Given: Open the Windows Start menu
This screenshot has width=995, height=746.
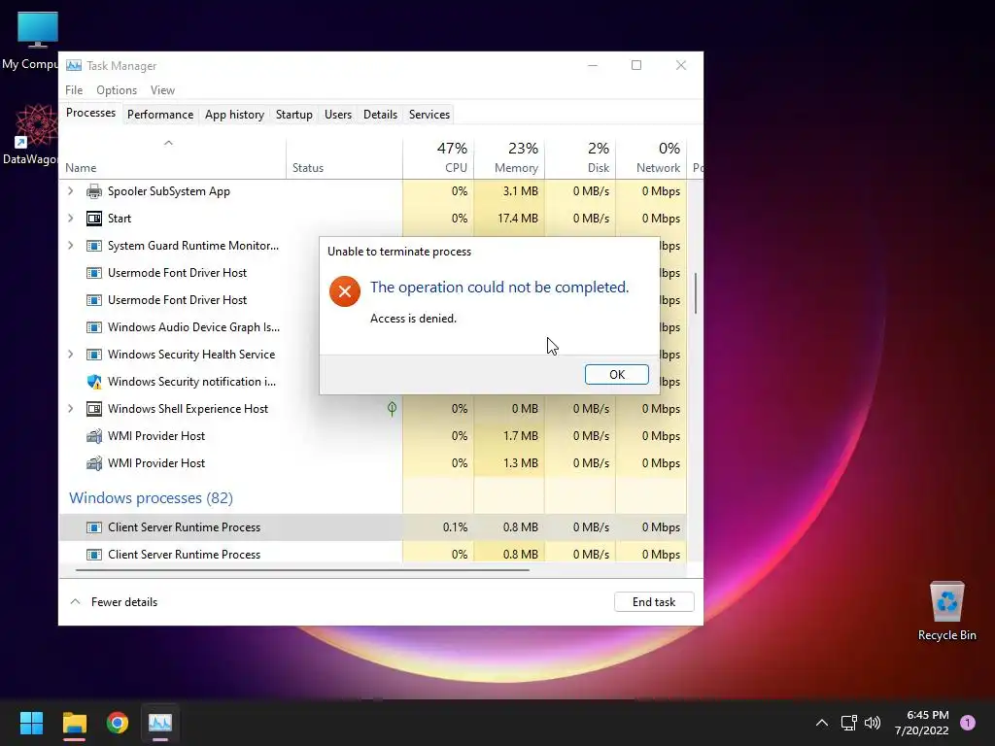Looking at the screenshot, I should [x=31, y=723].
